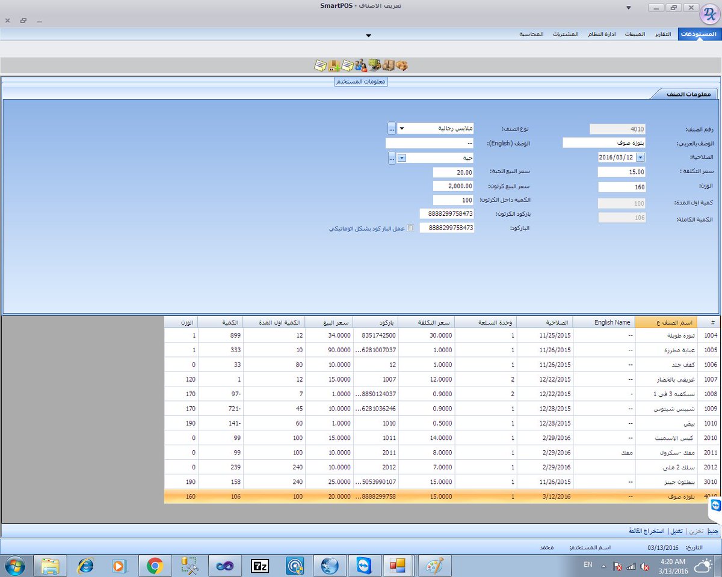Switch to the ادارة النظام ribbon tab
The image size is (722, 577).
[x=601, y=34]
